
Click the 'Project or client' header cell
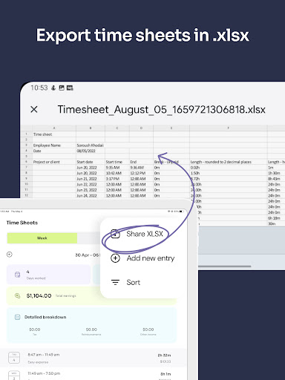click(54, 162)
